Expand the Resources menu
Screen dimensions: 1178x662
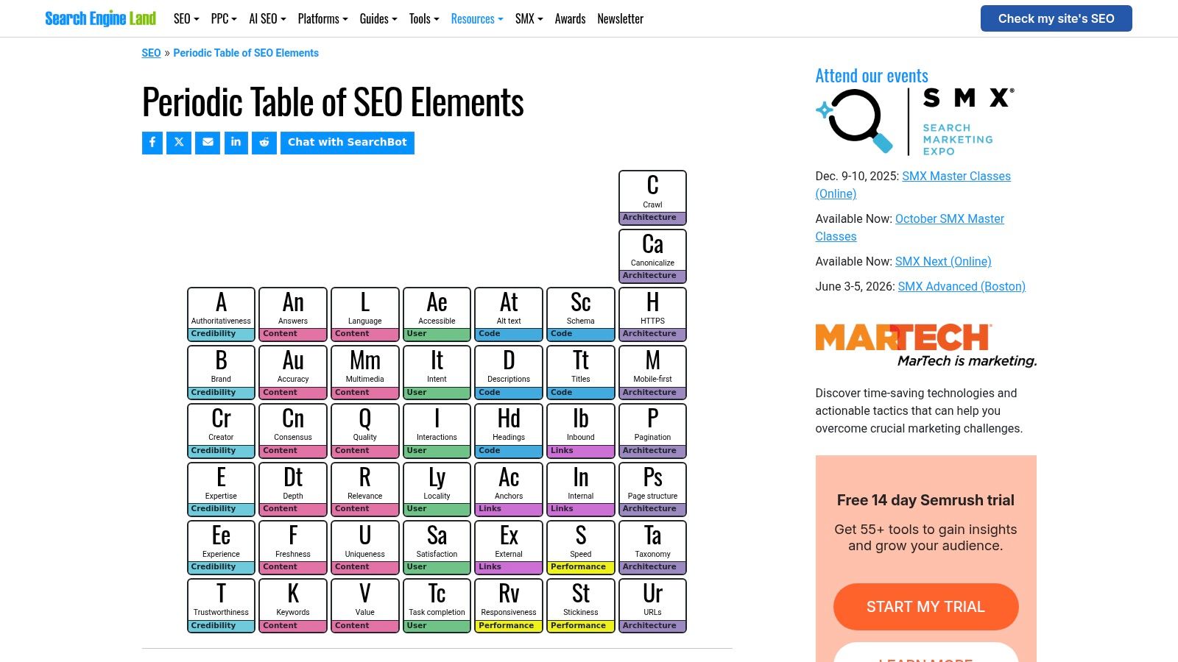476,18
